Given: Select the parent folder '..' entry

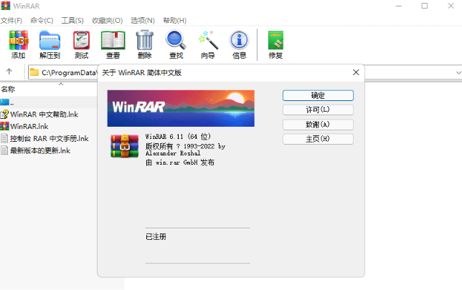Looking at the screenshot, I should [48, 102].
